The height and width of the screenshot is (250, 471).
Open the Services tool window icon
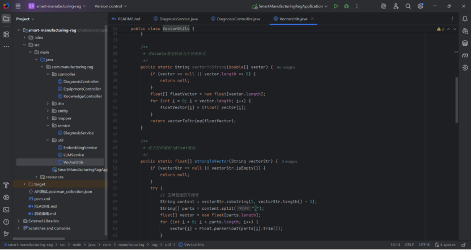[x=6, y=197]
